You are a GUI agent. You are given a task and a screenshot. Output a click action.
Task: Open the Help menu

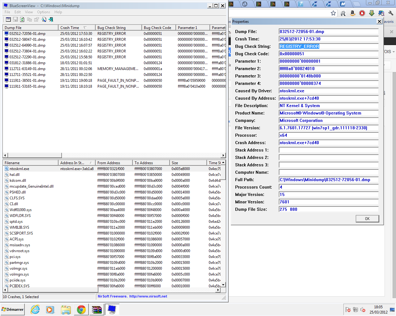[58, 12]
